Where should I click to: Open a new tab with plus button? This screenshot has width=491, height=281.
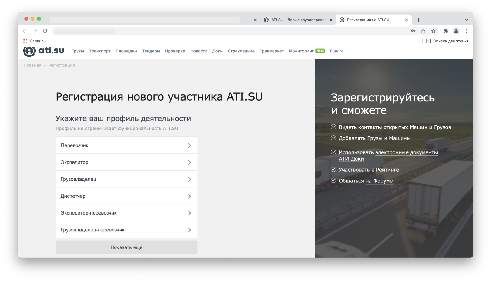419,20
